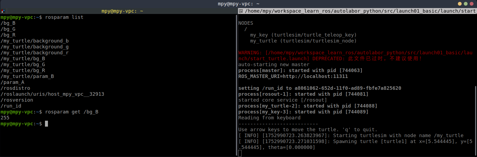This screenshot has width=477, height=157.
Task: Click the left terminal pane scrollbar
Action: click(x=236, y=81)
